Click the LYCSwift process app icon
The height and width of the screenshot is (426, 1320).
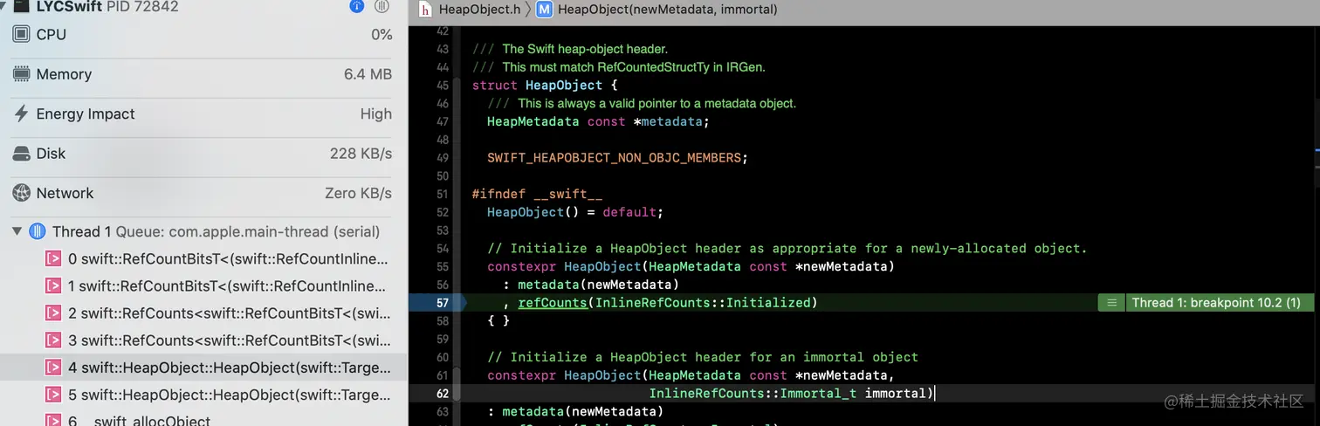21,6
